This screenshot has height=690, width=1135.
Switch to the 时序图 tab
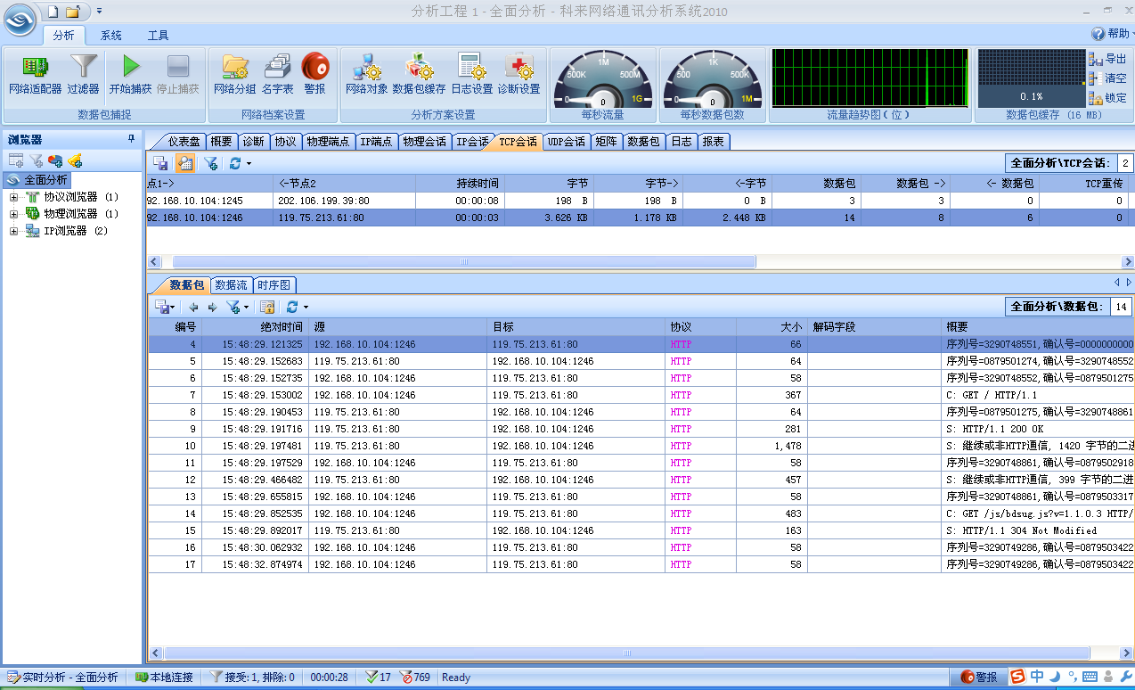click(x=274, y=285)
